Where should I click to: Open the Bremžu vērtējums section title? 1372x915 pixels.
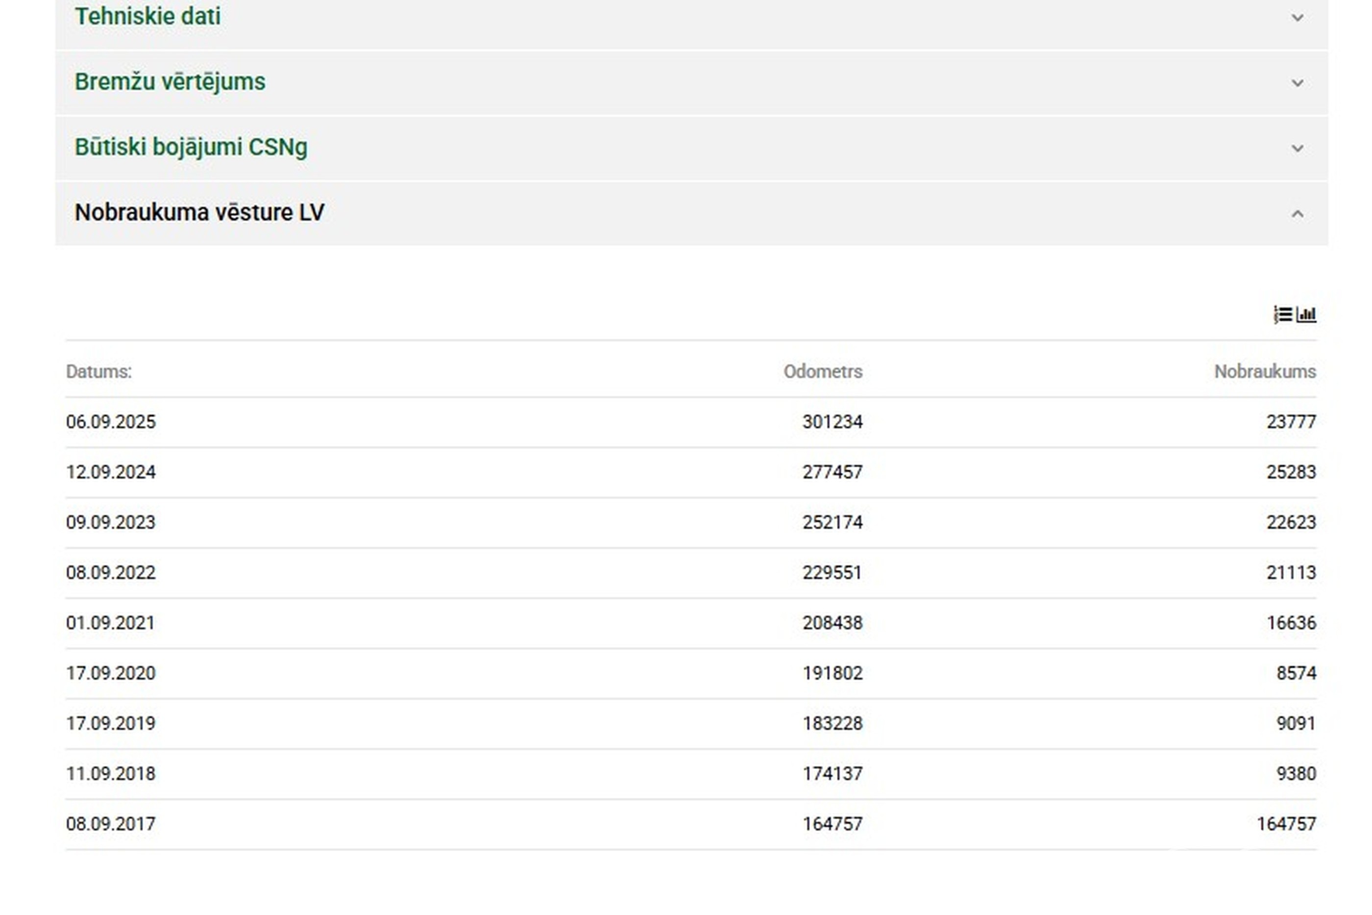pos(170,82)
